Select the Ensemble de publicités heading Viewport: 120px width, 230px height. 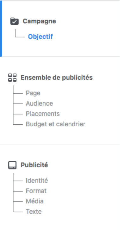[x=57, y=77]
